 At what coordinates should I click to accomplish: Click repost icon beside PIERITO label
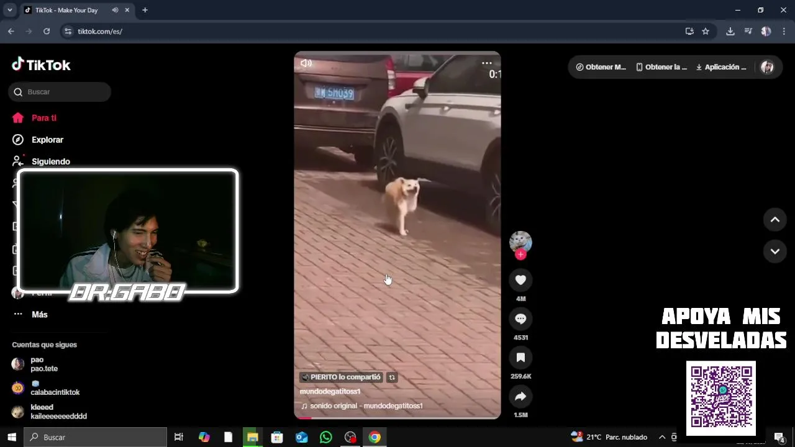pos(392,377)
